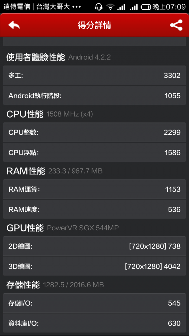Tap the 得分詳情 title text
This screenshot has width=189, height=336.
[x=94, y=25]
